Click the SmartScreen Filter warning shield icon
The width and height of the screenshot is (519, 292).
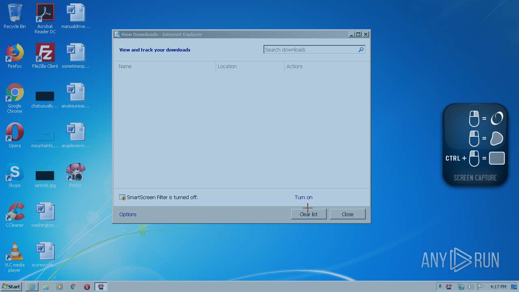[x=122, y=198]
